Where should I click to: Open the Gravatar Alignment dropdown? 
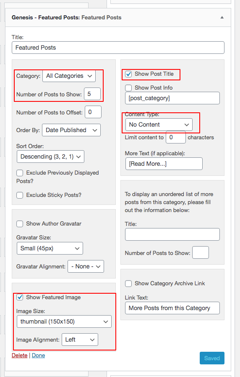(86, 266)
